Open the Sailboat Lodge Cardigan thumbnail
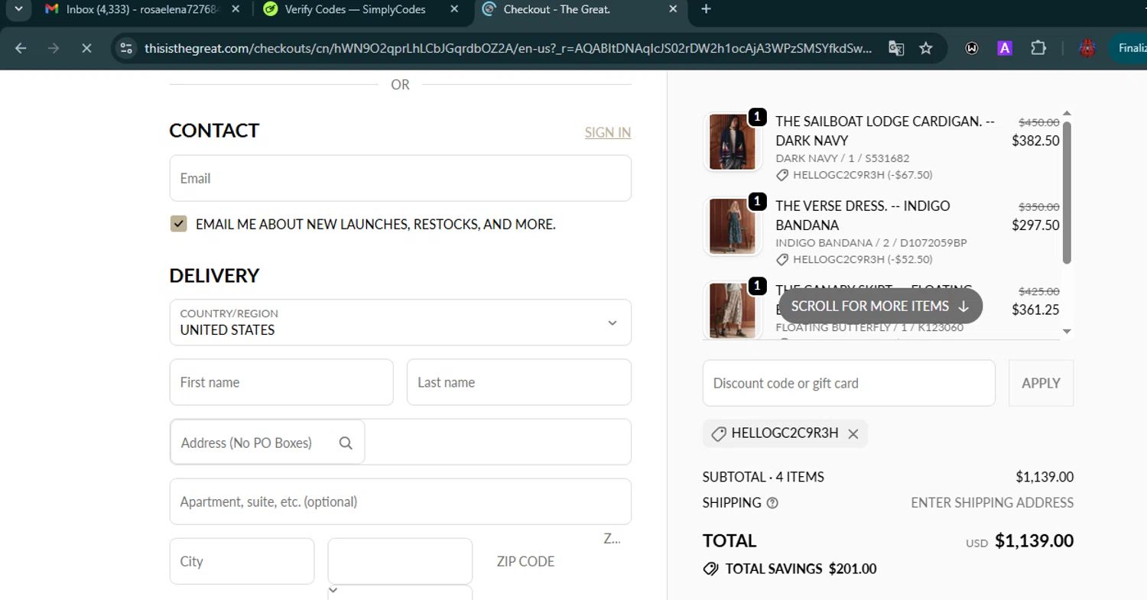 [x=732, y=142]
